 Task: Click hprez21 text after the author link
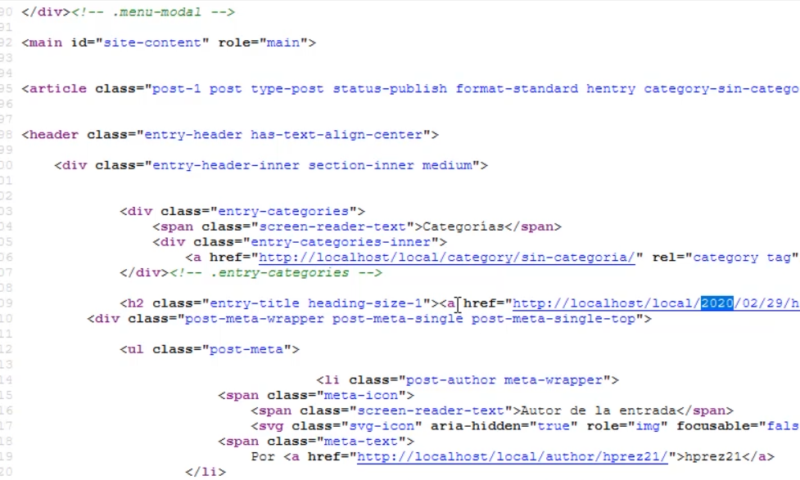[721, 457]
